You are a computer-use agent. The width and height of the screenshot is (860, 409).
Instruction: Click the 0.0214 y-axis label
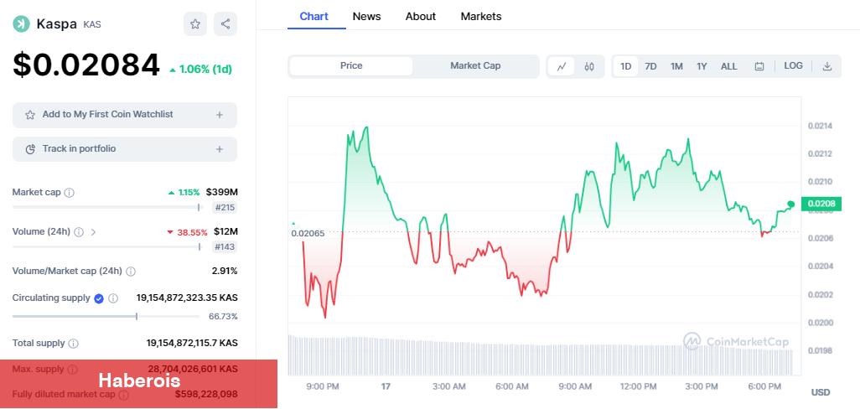coord(820,126)
